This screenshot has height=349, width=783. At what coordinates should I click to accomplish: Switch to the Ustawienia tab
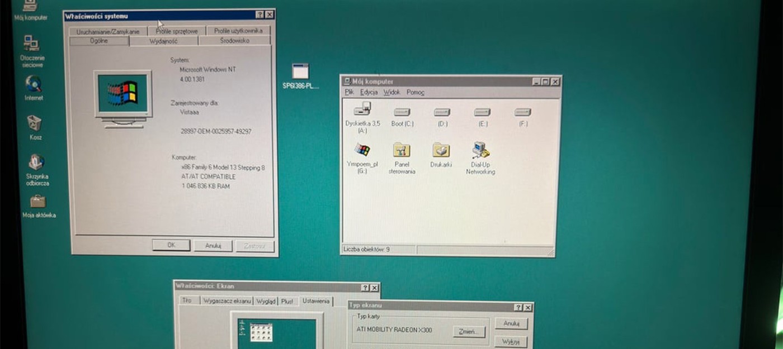pyautogui.click(x=316, y=300)
